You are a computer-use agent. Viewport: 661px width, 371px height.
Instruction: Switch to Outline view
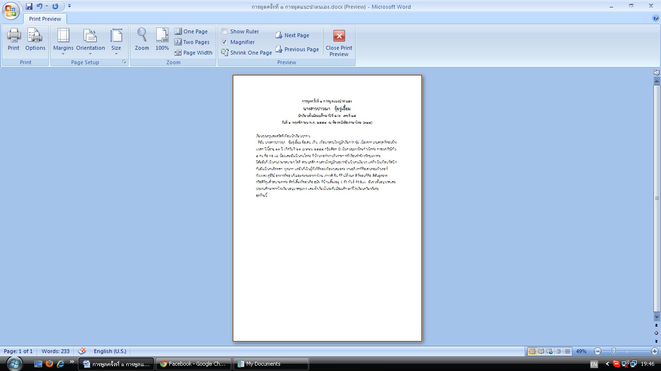pos(559,351)
